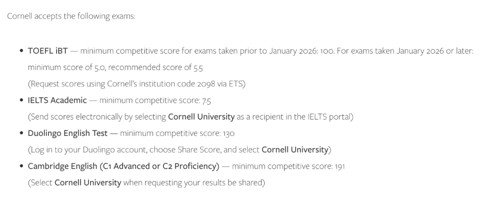Screen dimensions: 489x199
Task: Click bold Cornell University in the Cambridge instructions
Action: coord(87,183)
